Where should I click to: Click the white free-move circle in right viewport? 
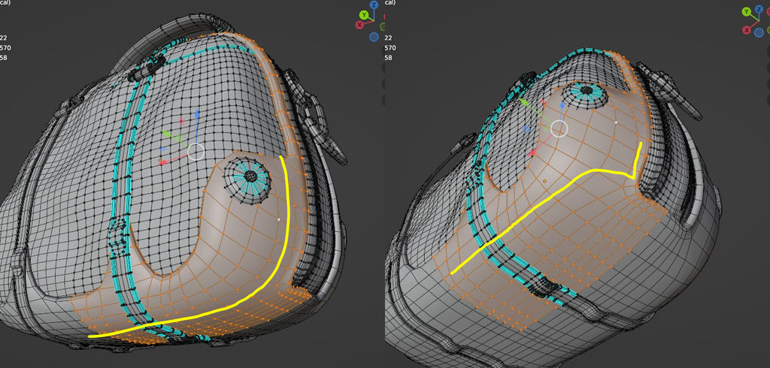[559, 128]
